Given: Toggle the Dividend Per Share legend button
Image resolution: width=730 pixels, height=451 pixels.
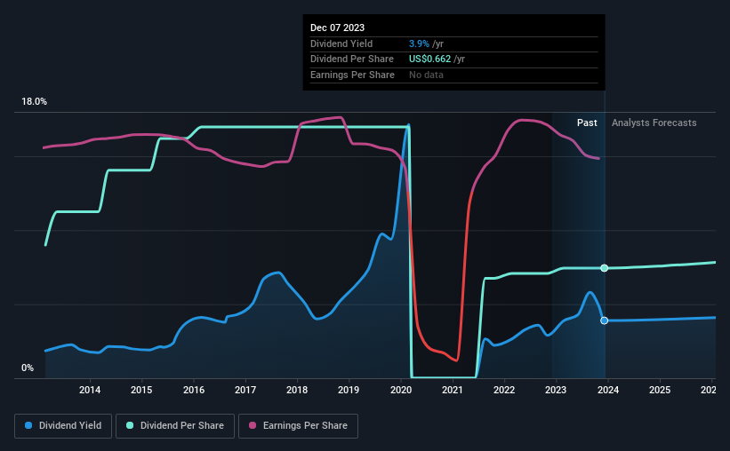Looking at the screenshot, I should tap(175, 426).
